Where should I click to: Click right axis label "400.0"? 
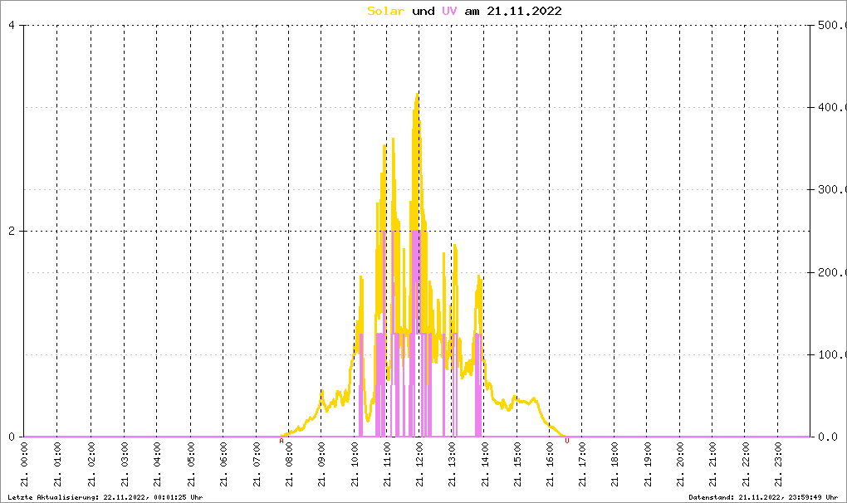point(831,107)
